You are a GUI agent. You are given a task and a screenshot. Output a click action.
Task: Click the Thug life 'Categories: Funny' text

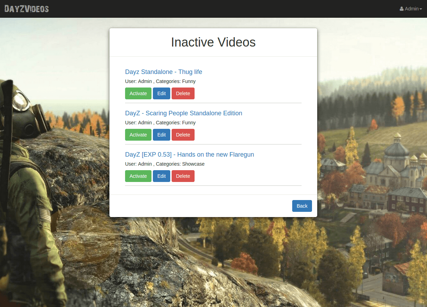176,81
